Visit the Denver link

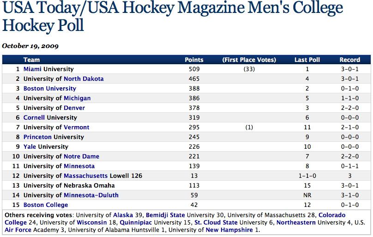[74, 108]
